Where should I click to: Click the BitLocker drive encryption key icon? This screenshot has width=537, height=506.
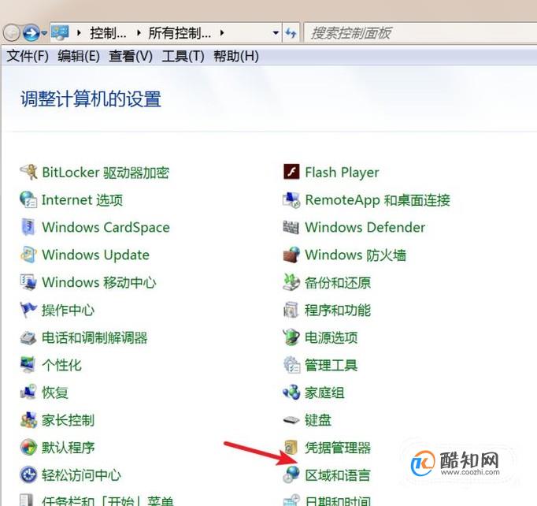[28, 172]
